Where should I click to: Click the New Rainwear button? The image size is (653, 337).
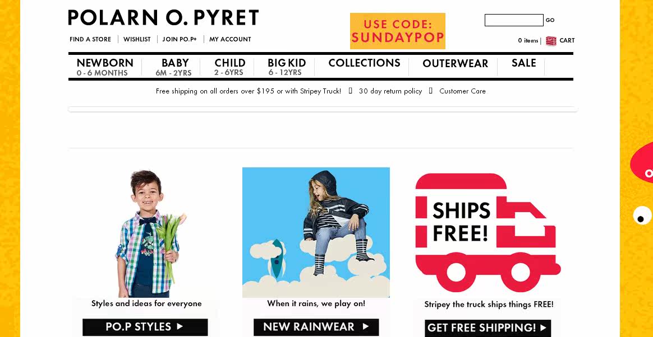(x=316, y=327)
